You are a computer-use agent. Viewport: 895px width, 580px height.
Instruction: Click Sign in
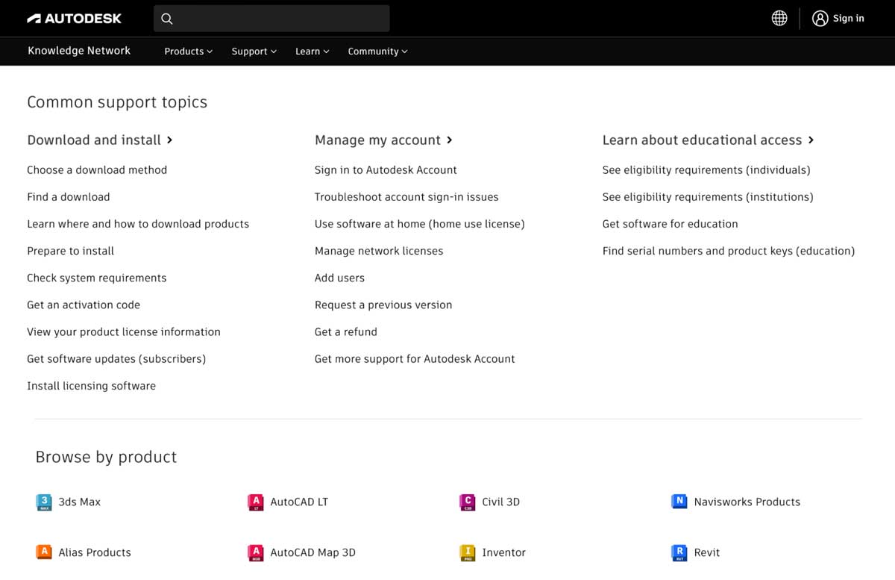[x=838, y=18]
